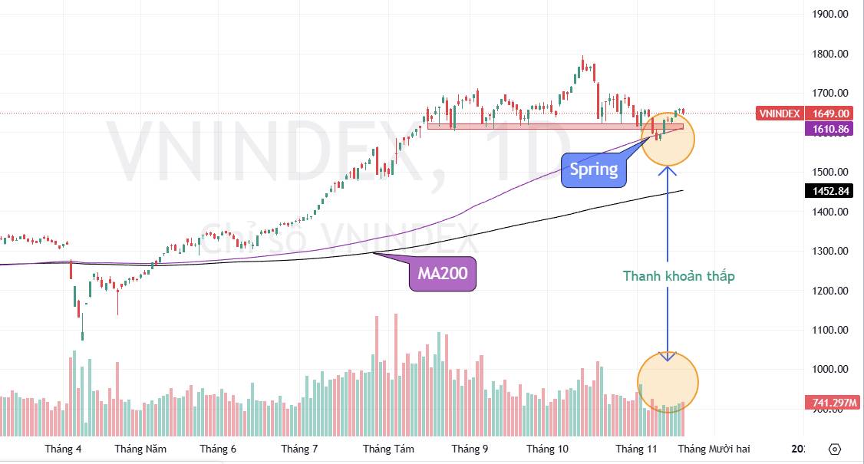Click the green 'Thanh khoản thấp' text

coord(678,276)
